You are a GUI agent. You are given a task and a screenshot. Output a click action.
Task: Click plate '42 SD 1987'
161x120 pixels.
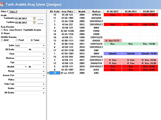click(x=67, y=70)
